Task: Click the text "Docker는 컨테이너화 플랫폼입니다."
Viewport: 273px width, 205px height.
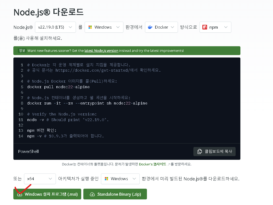Action: tap(88, 164)
